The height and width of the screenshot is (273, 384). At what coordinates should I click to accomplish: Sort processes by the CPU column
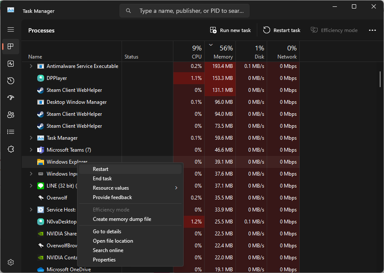click(189, 52)
